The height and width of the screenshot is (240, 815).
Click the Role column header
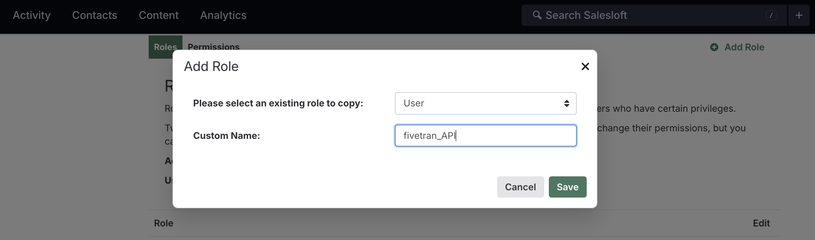click(164, 223)
